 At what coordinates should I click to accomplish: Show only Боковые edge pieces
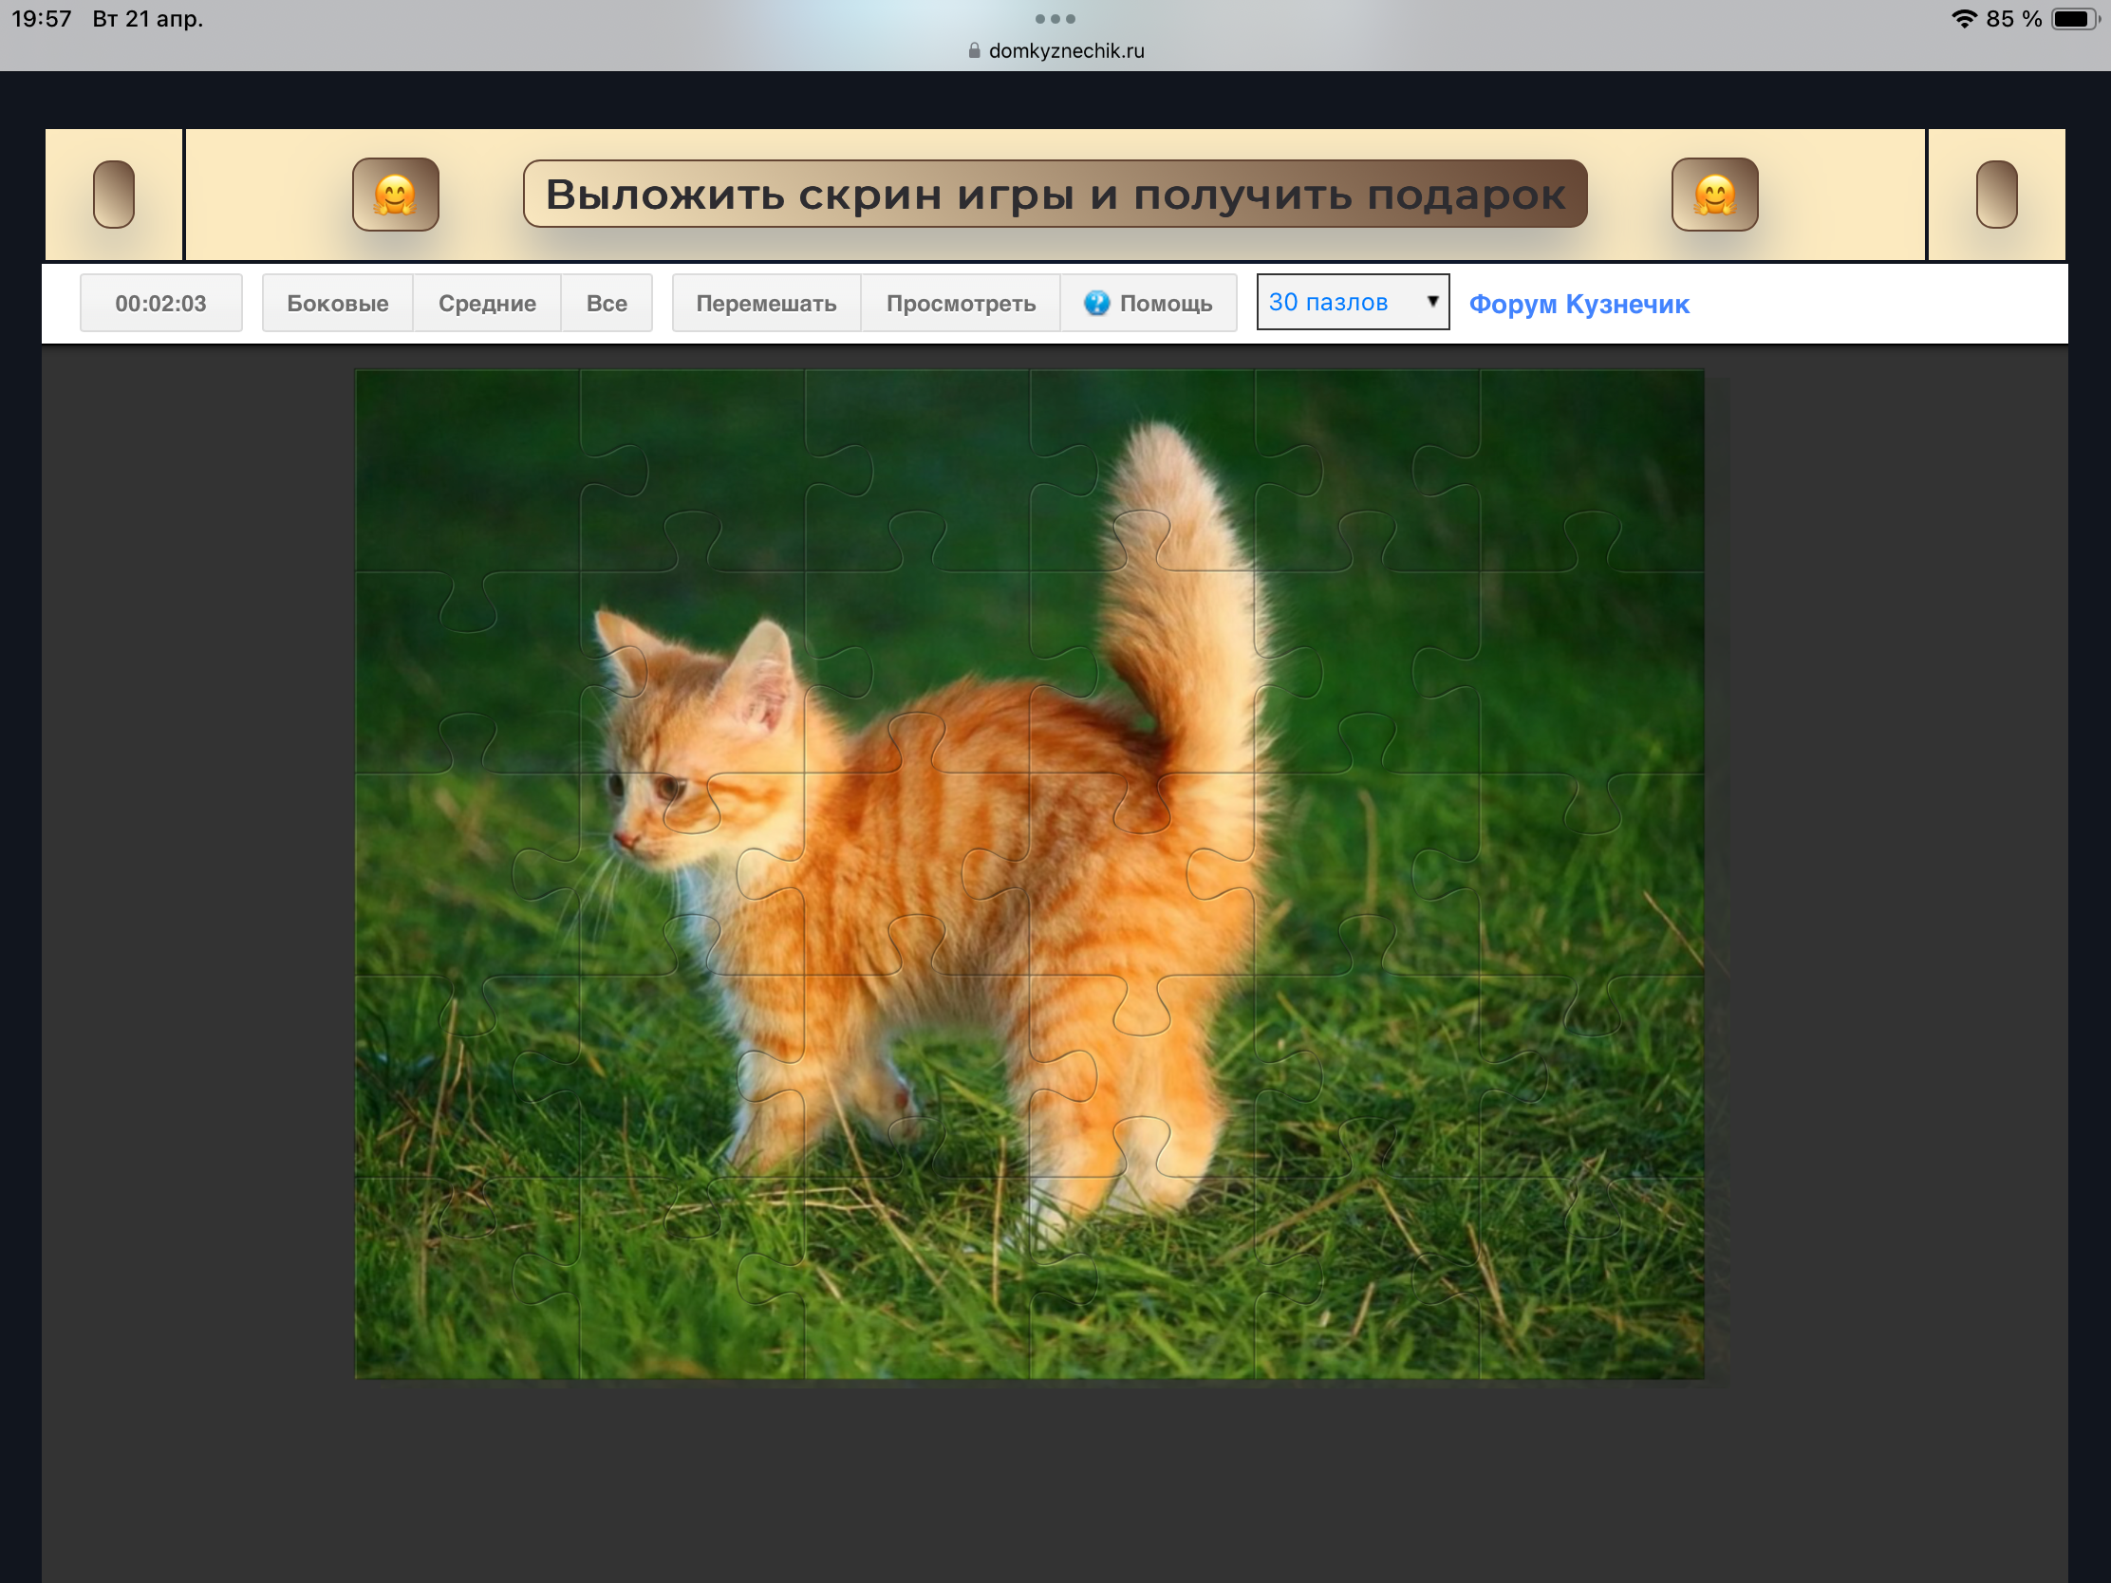pyautogui.click(x=337, y=304)
